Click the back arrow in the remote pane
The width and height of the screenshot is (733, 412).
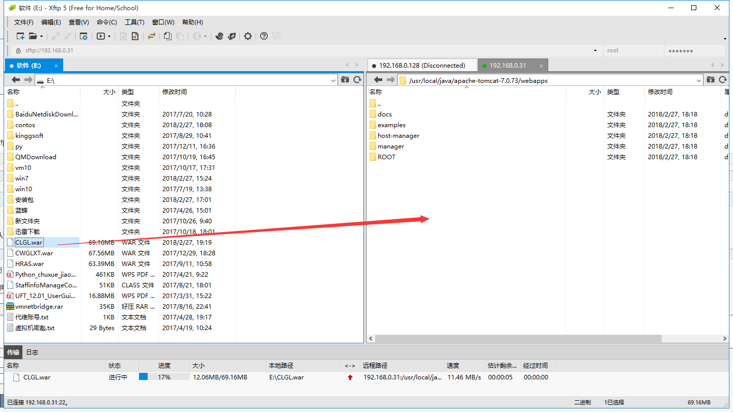[x=378, y=80]
